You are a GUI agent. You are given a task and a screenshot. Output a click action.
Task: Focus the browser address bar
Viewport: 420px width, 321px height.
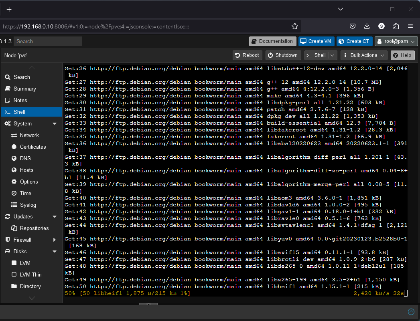150,26
